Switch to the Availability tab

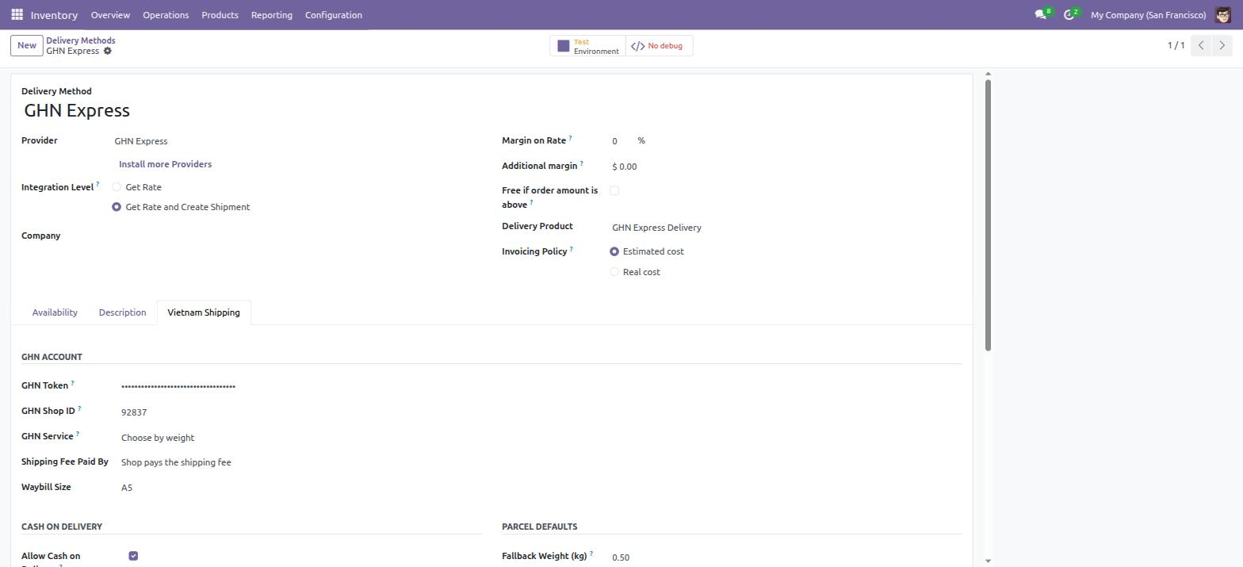[55, 312]
